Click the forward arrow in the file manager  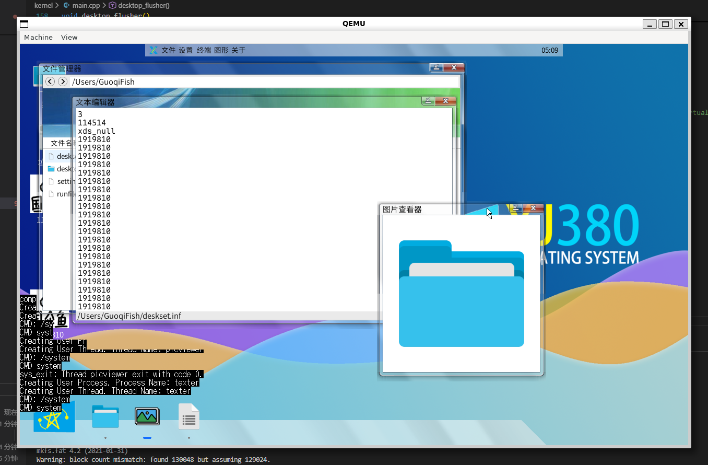[x=63, y=82]
